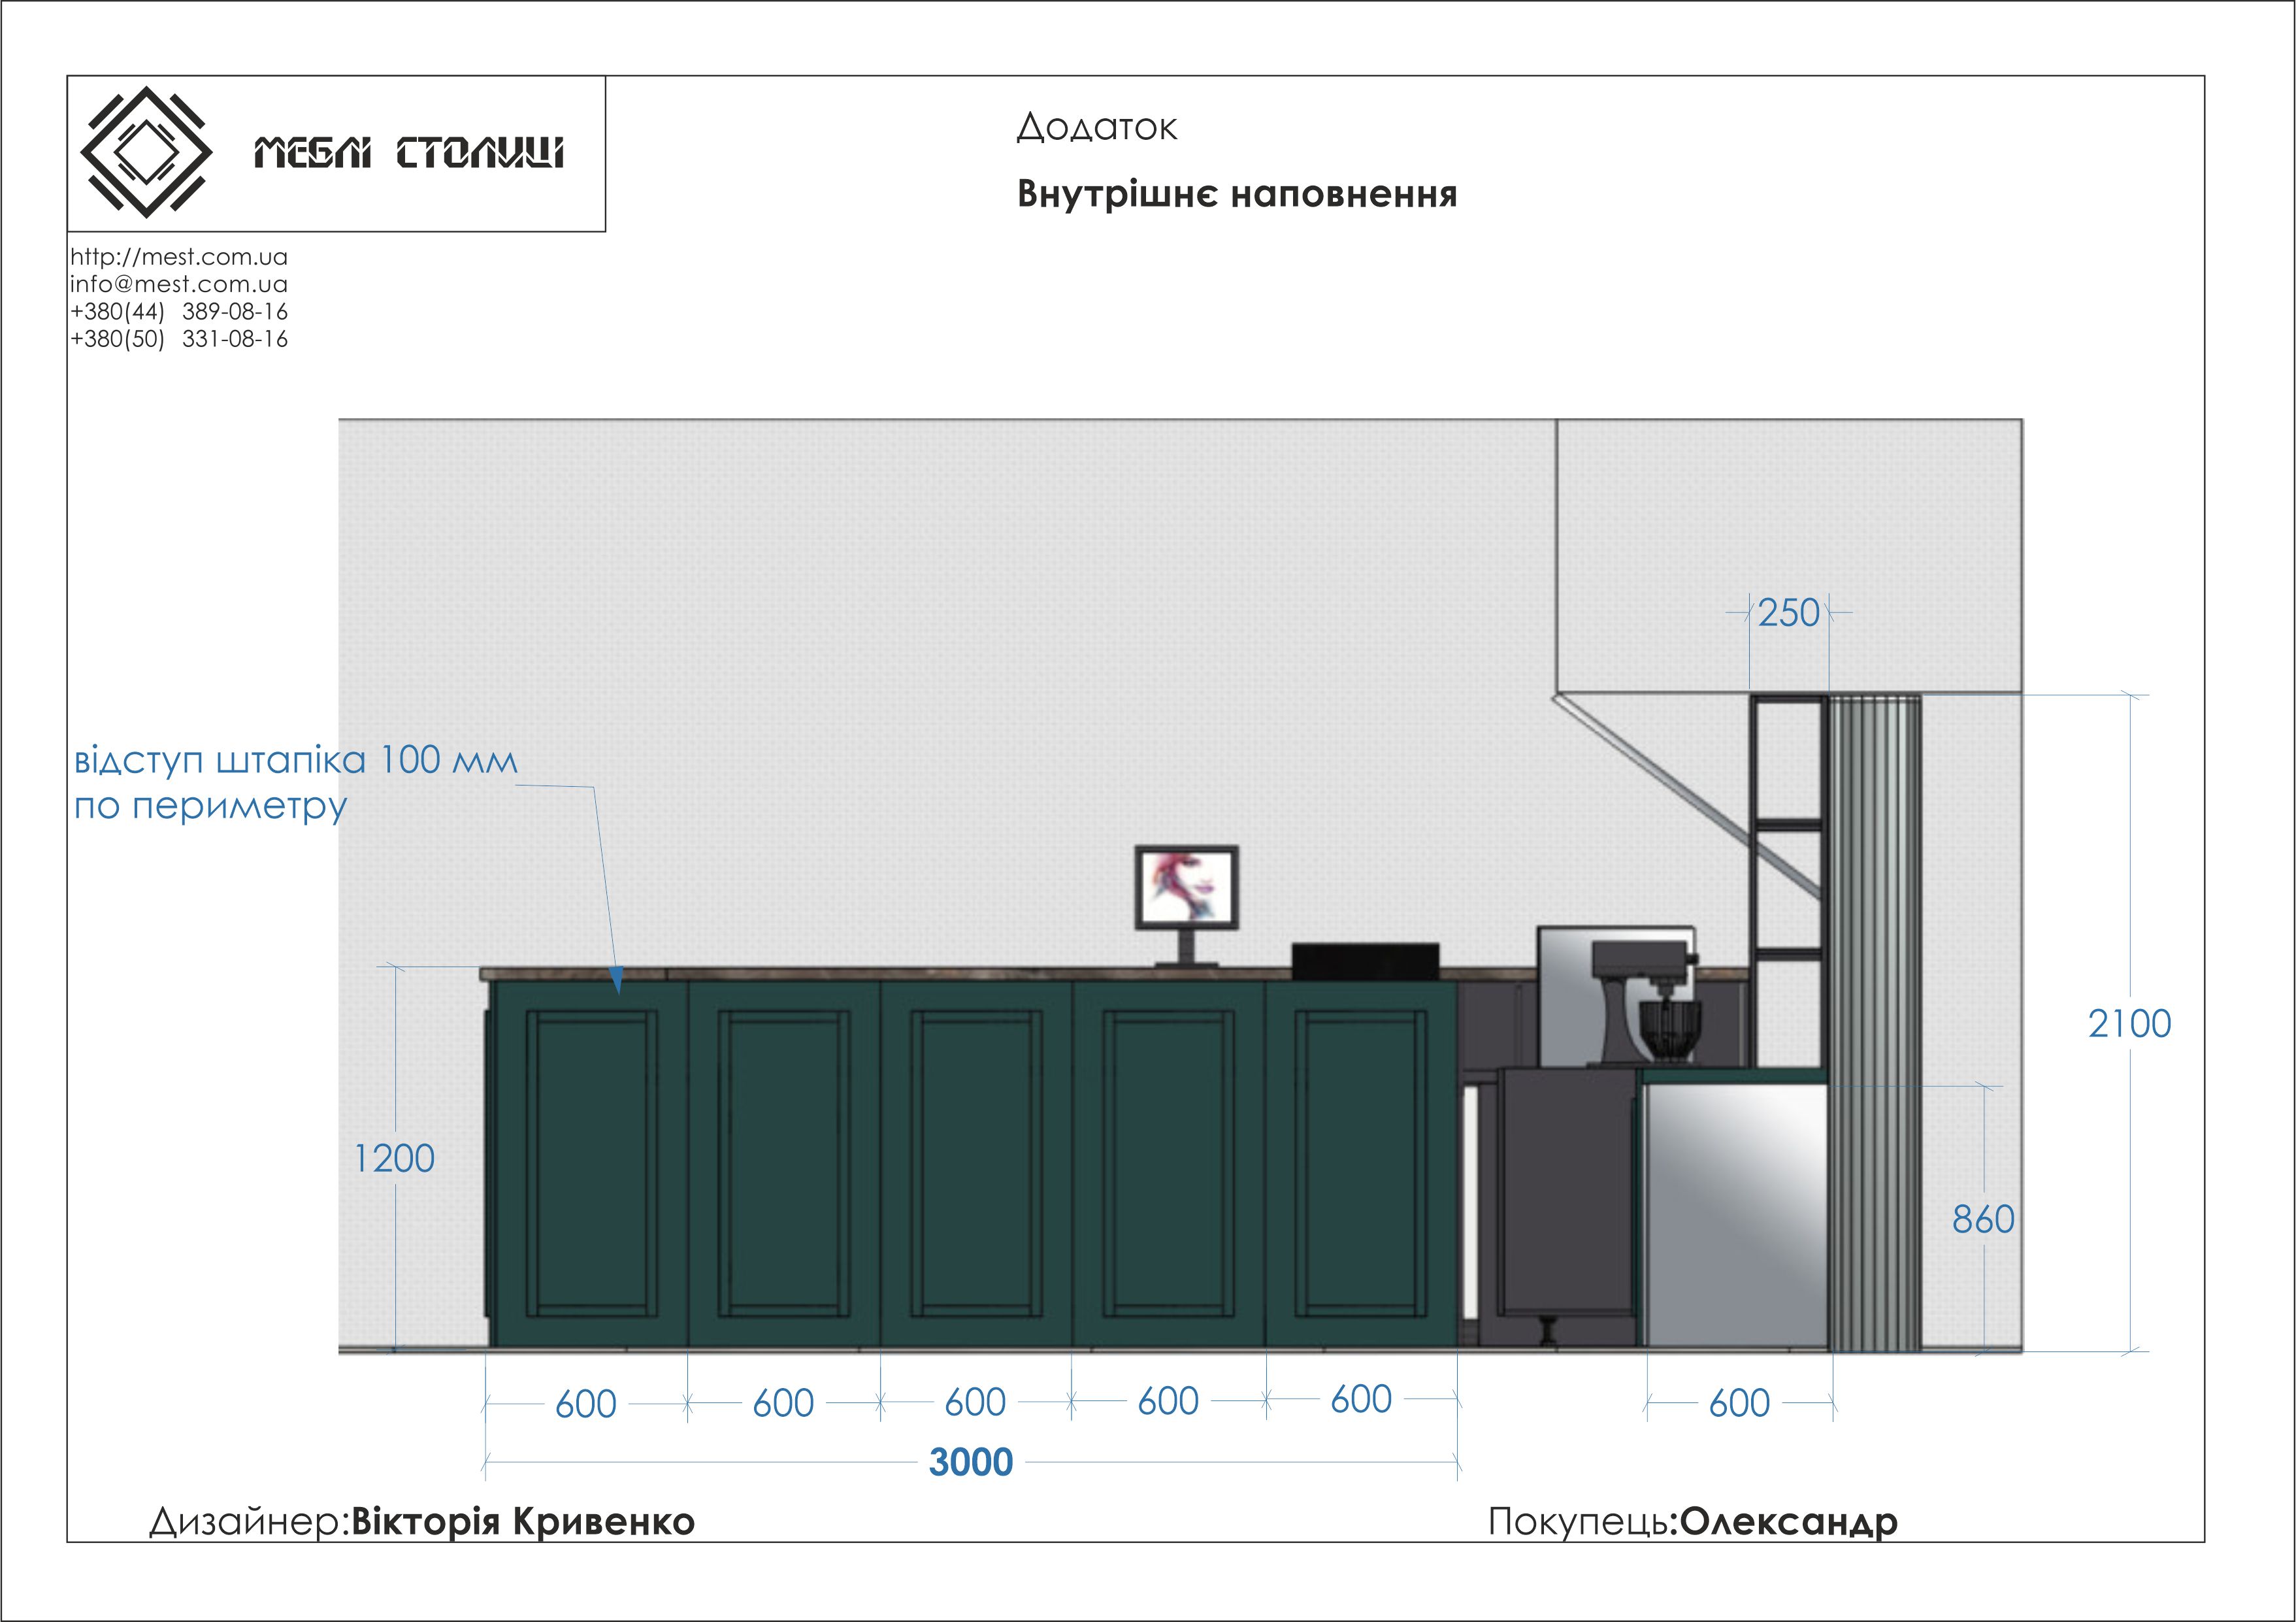
Task: Select the 3000 total width dimension
Action: click(x=970, y=1462)
